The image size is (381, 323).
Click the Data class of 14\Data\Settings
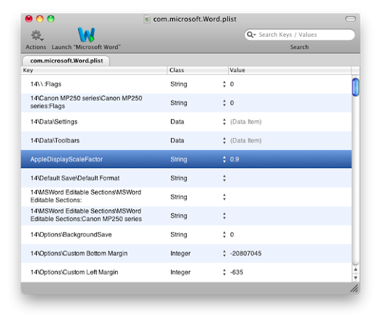[x=177, y=122]
